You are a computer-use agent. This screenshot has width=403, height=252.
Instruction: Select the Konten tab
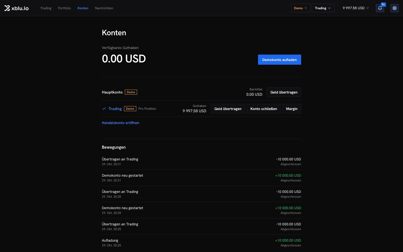(x=83, y=8)
